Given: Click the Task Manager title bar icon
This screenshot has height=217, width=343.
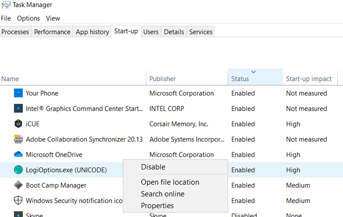Looking at the screenshot, I should (6, 5).
